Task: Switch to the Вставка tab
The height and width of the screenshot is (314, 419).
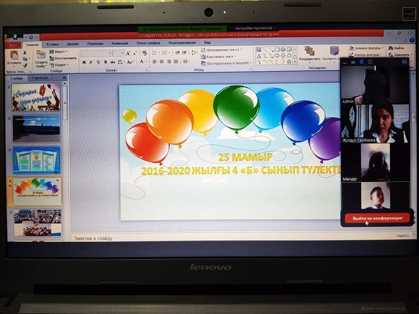Action: (52, 44)
